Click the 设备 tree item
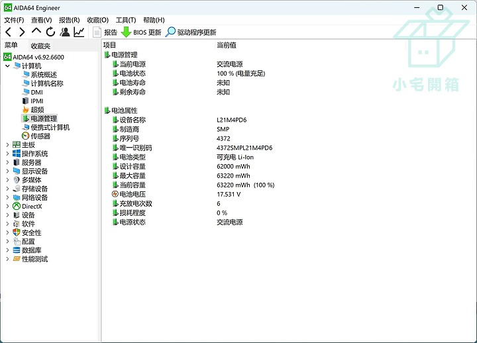 24,215
